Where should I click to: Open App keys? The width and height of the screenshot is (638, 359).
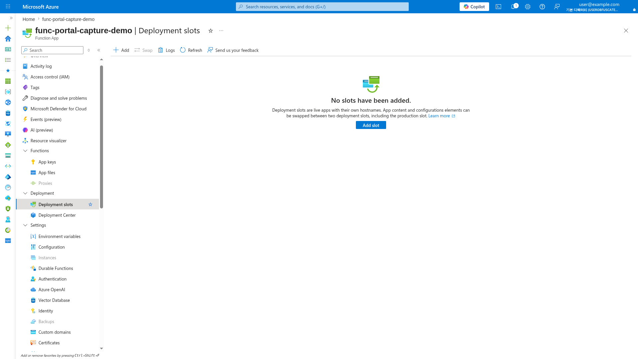(x=57, y=162)
